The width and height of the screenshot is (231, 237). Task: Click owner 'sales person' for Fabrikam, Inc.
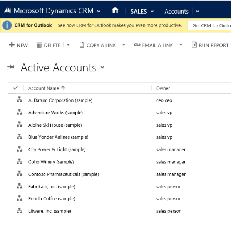point(169,187)
